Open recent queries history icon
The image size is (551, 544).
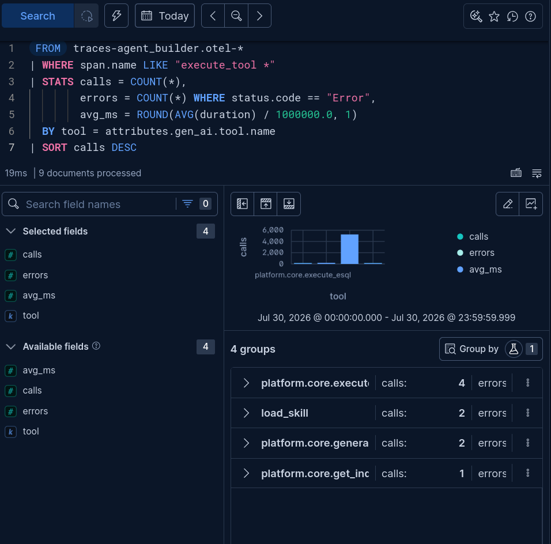point(512,16)
